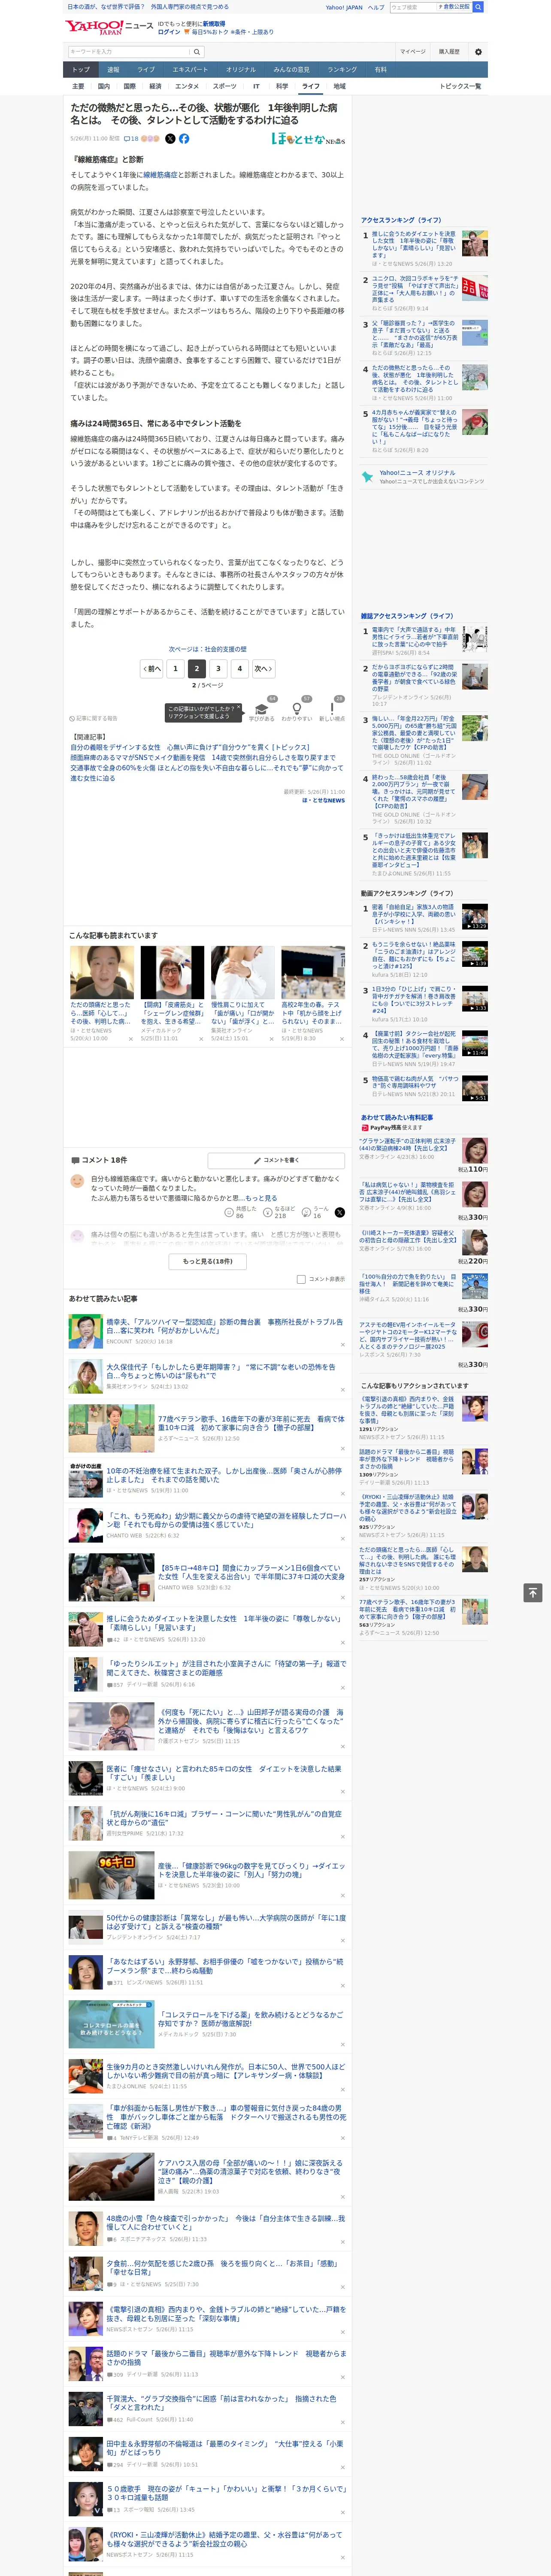Click the web search input box
The image size is (551, 2576).
click(413, 7)
